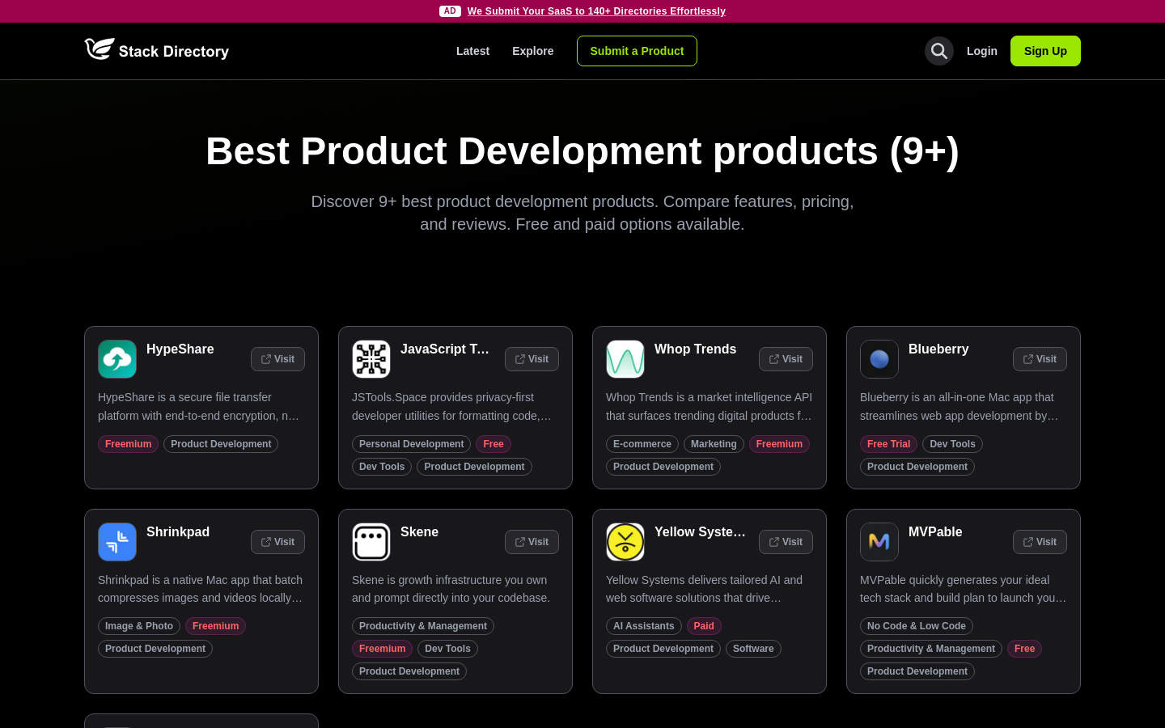This screenshot has height=728, width=1165.
Task: Visit the Shrinkpad website
Action: [277, 542]
